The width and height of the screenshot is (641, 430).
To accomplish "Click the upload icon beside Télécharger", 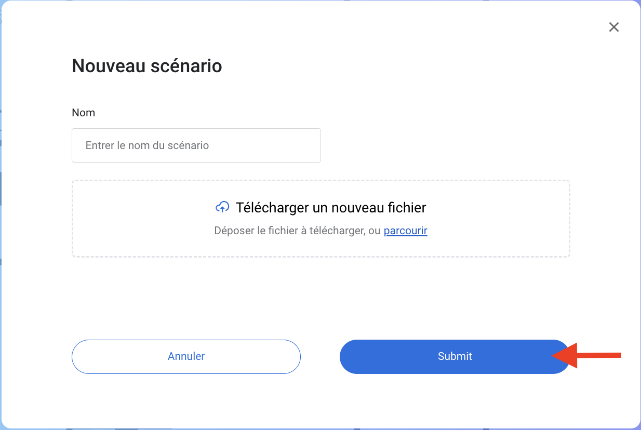I will [x=222, y=208].
